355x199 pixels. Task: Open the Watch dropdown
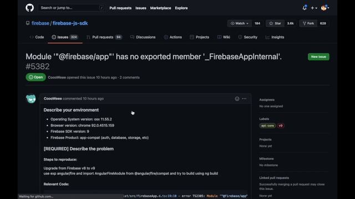tap(240, 23)
